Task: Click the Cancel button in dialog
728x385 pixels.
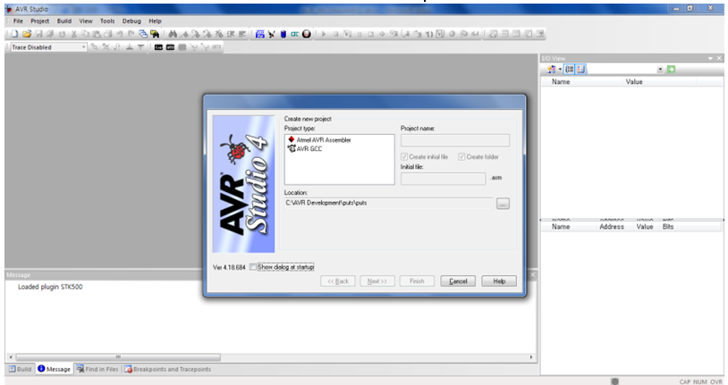Action: 458,280
